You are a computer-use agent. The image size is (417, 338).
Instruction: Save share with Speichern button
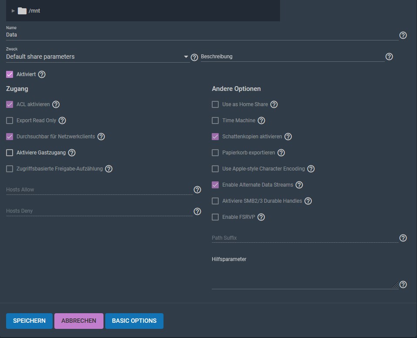click(x=29, y=321)
